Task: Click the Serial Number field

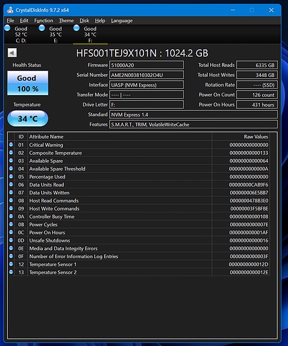Action: pos(146,75)
